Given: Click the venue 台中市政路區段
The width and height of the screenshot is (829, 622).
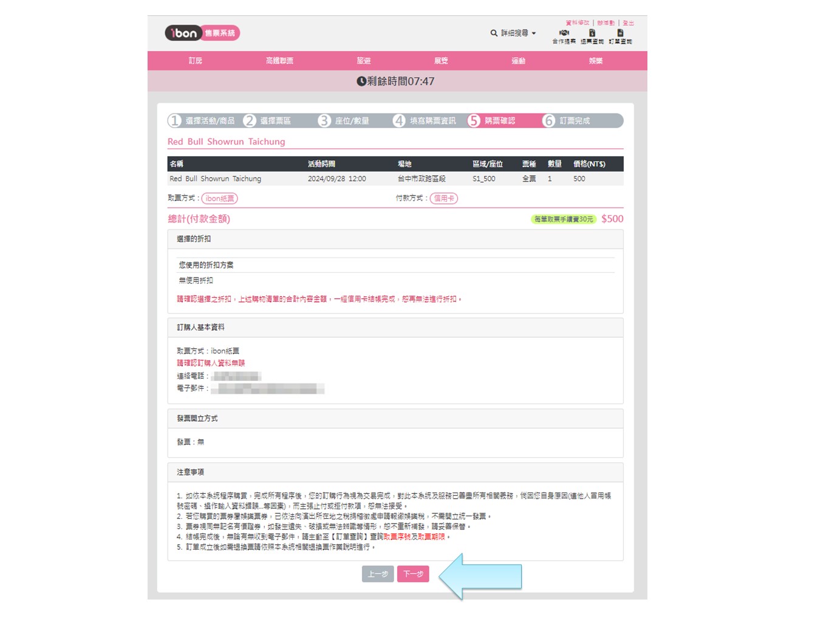Looking at the screenshot, I should tap(421, 179).
